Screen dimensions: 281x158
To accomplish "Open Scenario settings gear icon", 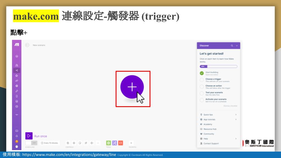I will (74, 143).
